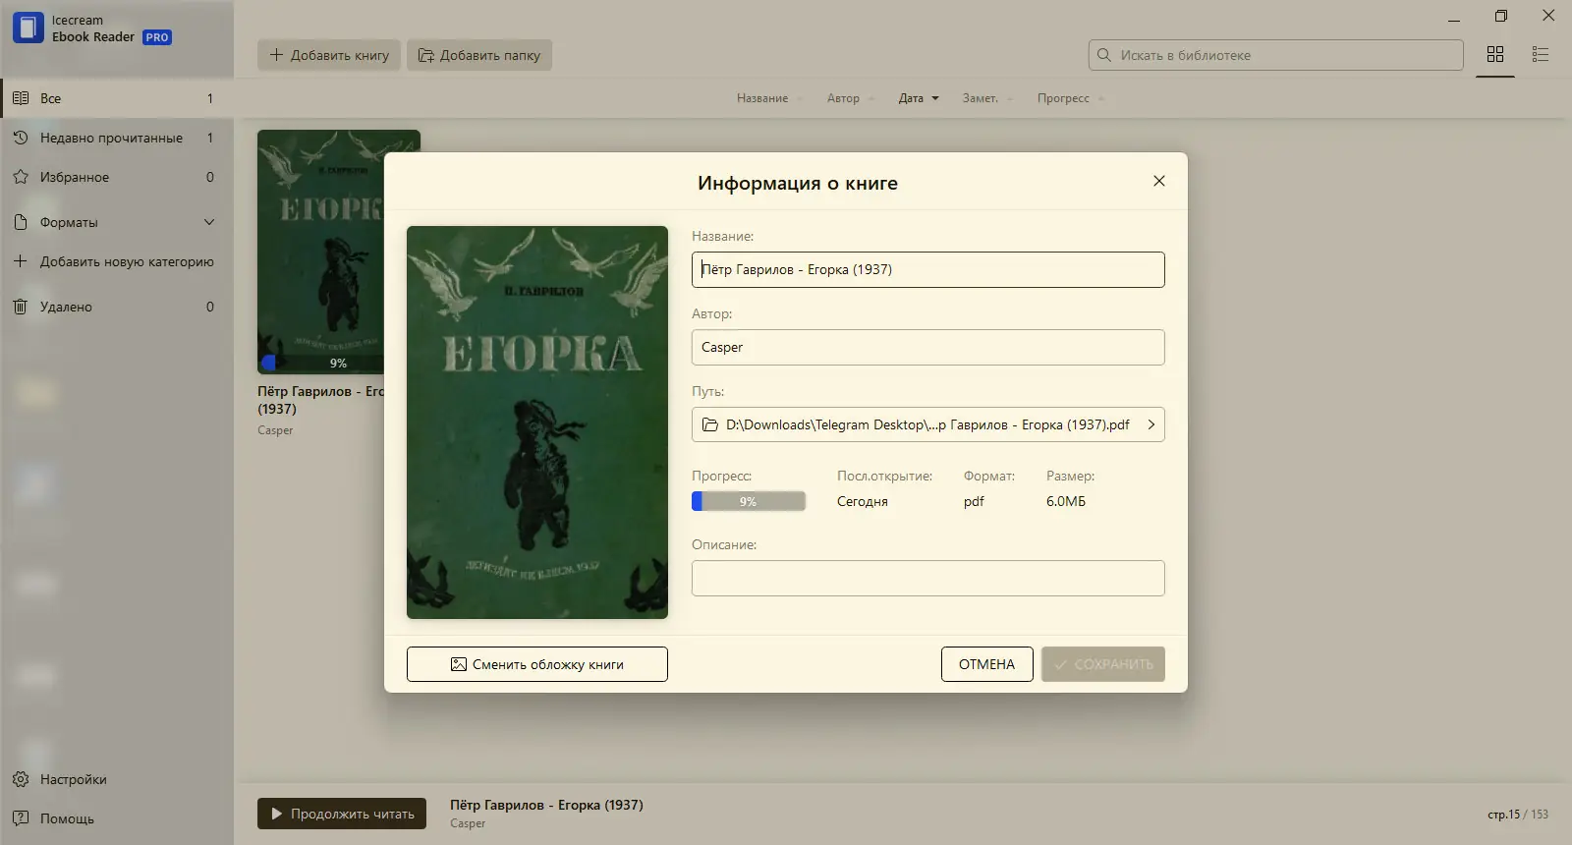
Task: Click the plus icon to add new category
Action: pos(21,261)
